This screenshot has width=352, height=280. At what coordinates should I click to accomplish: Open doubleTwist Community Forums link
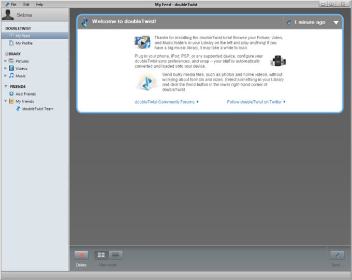[166, 102]
